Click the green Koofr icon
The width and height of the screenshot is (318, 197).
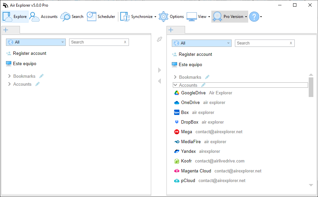[x=177, y=161]
